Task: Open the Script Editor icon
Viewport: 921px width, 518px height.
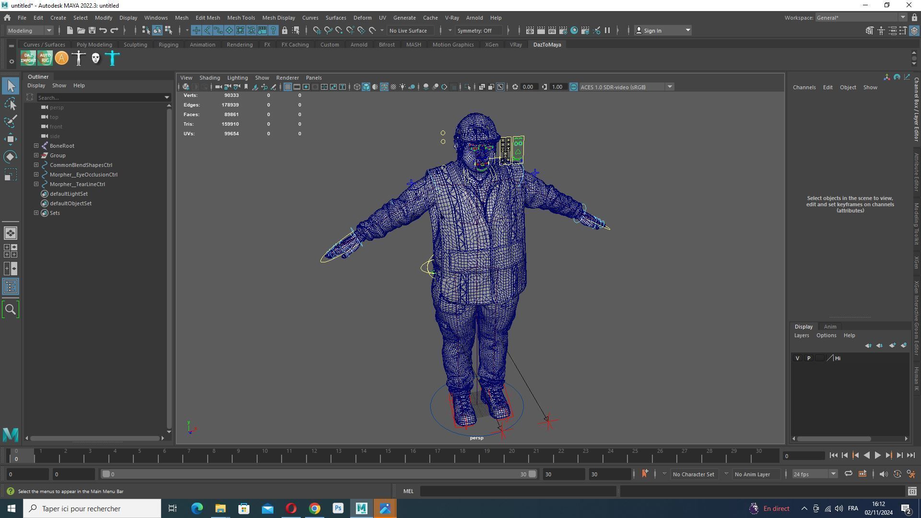Action: click(912, 492)
